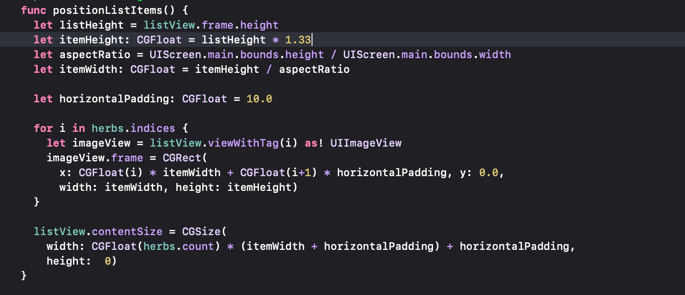Click the 'as!' force cast operator

coord(314,143)
